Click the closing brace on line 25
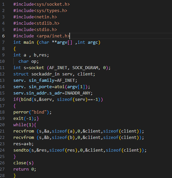This screenshot has height=178, width=172. (15, 157)
